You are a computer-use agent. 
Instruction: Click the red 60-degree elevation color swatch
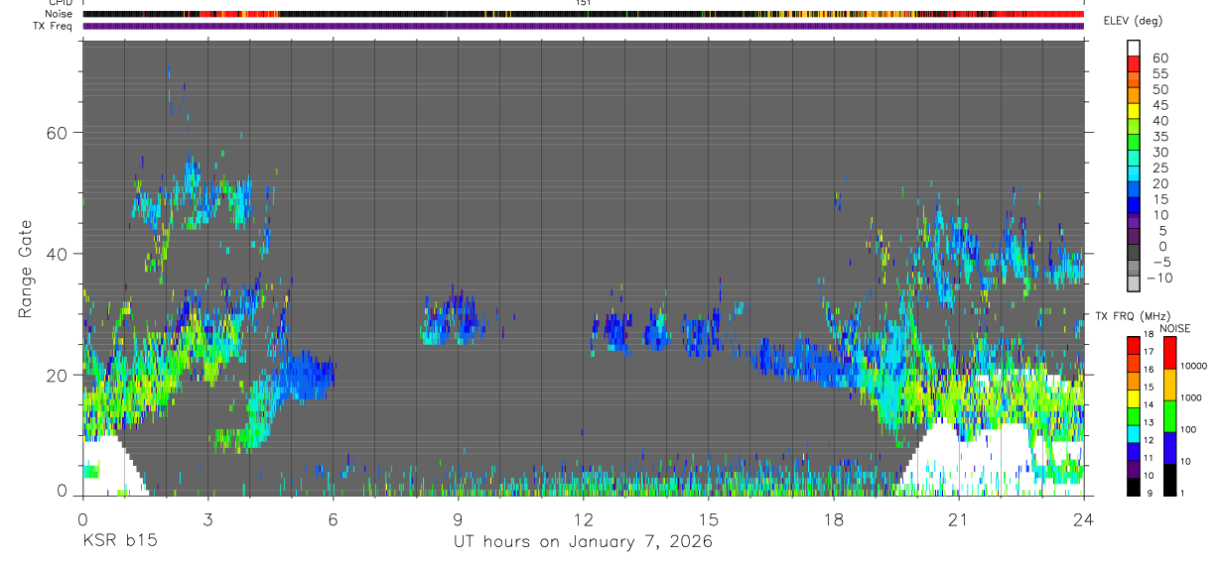click(x=1134, y=65)
